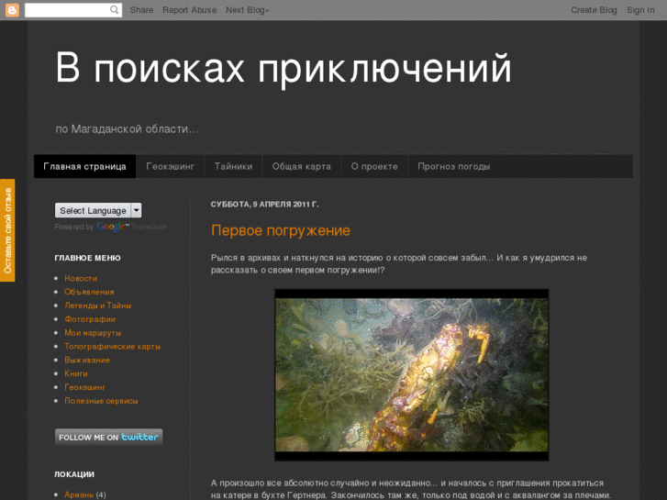The height and width of the screenshot is (500, 667).
Task: Open Новости in main menu
Action: [81, 278]
